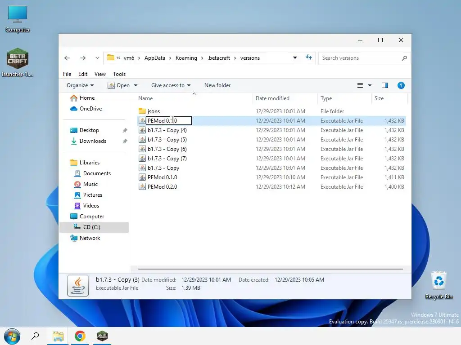The image size is (461, 345).
Task: Go back with the back arrow
Action: pos(67,58)
